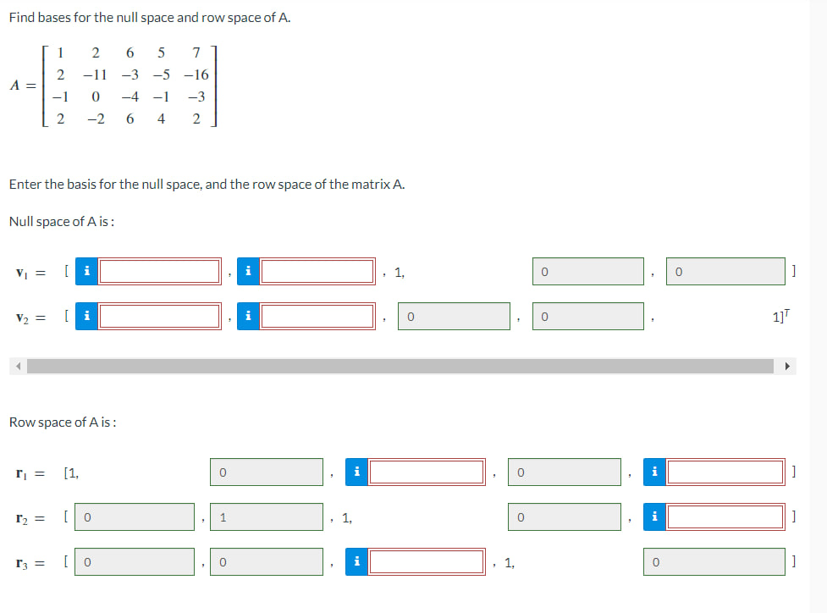Click the right arrow of the horizontal scrollbar

(x=787, y=365)
